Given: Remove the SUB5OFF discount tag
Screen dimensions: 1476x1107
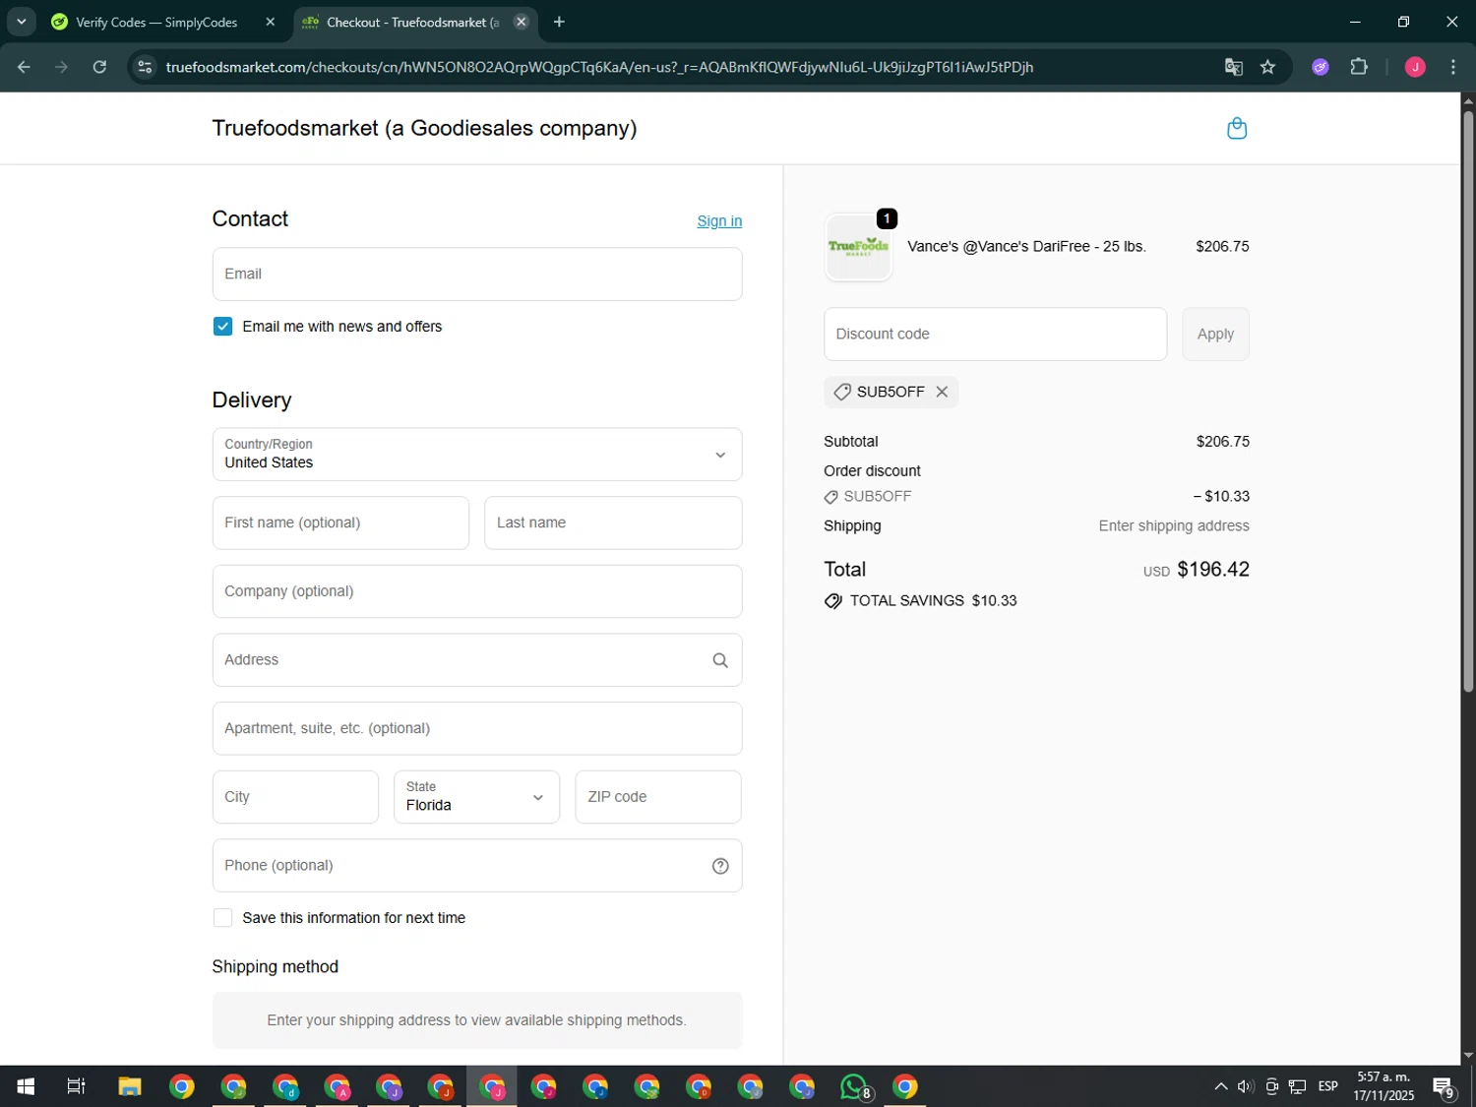Looking at the screenshot, I should tap(942, 392).
